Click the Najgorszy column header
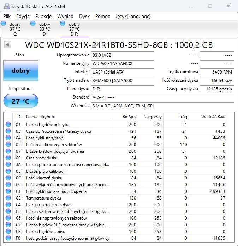Viewport: 238px width, 246px height. click(x=151, y=117)
